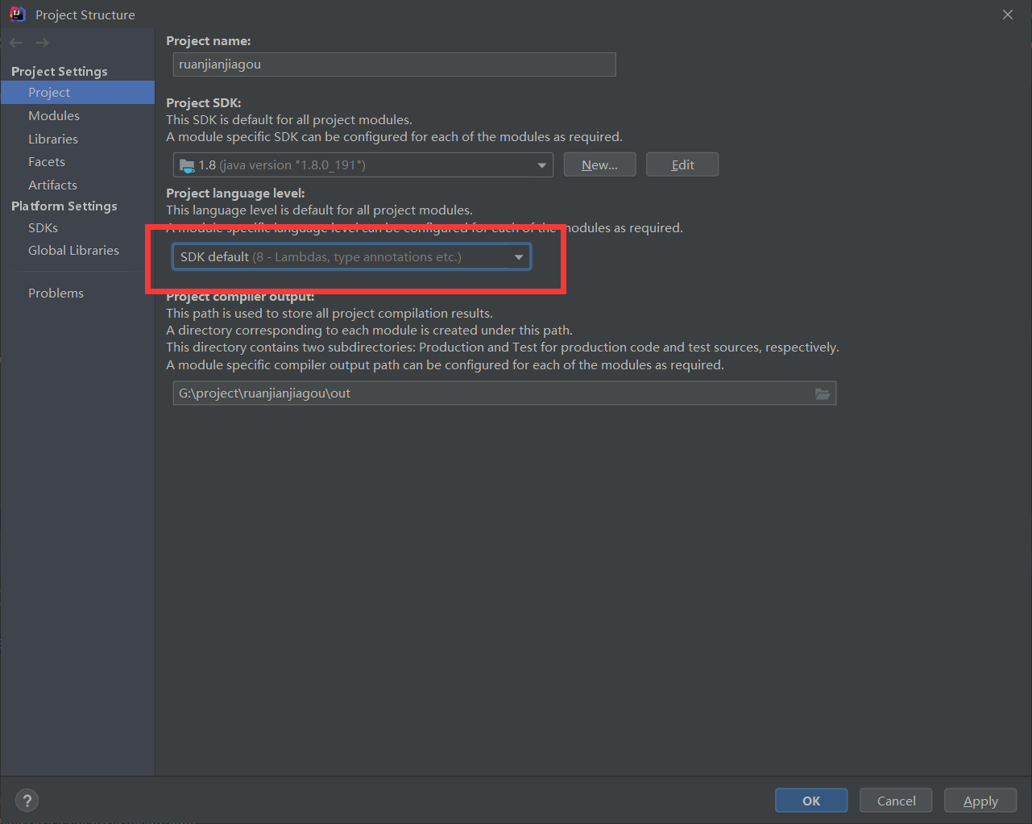The height and width of the screenshot is (824, 1032).
Task: Select Project in Project Settings
Action: click(77, 93)
